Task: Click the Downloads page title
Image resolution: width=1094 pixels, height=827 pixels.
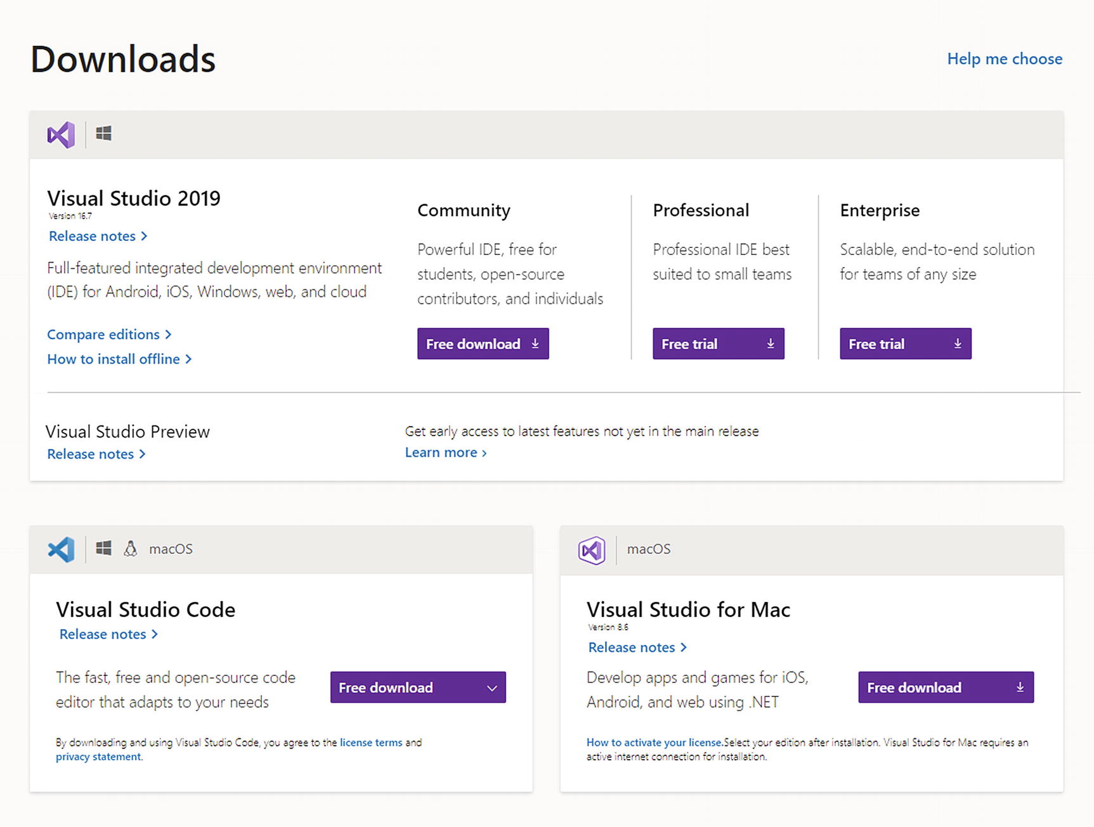Action: click(123, 59)
